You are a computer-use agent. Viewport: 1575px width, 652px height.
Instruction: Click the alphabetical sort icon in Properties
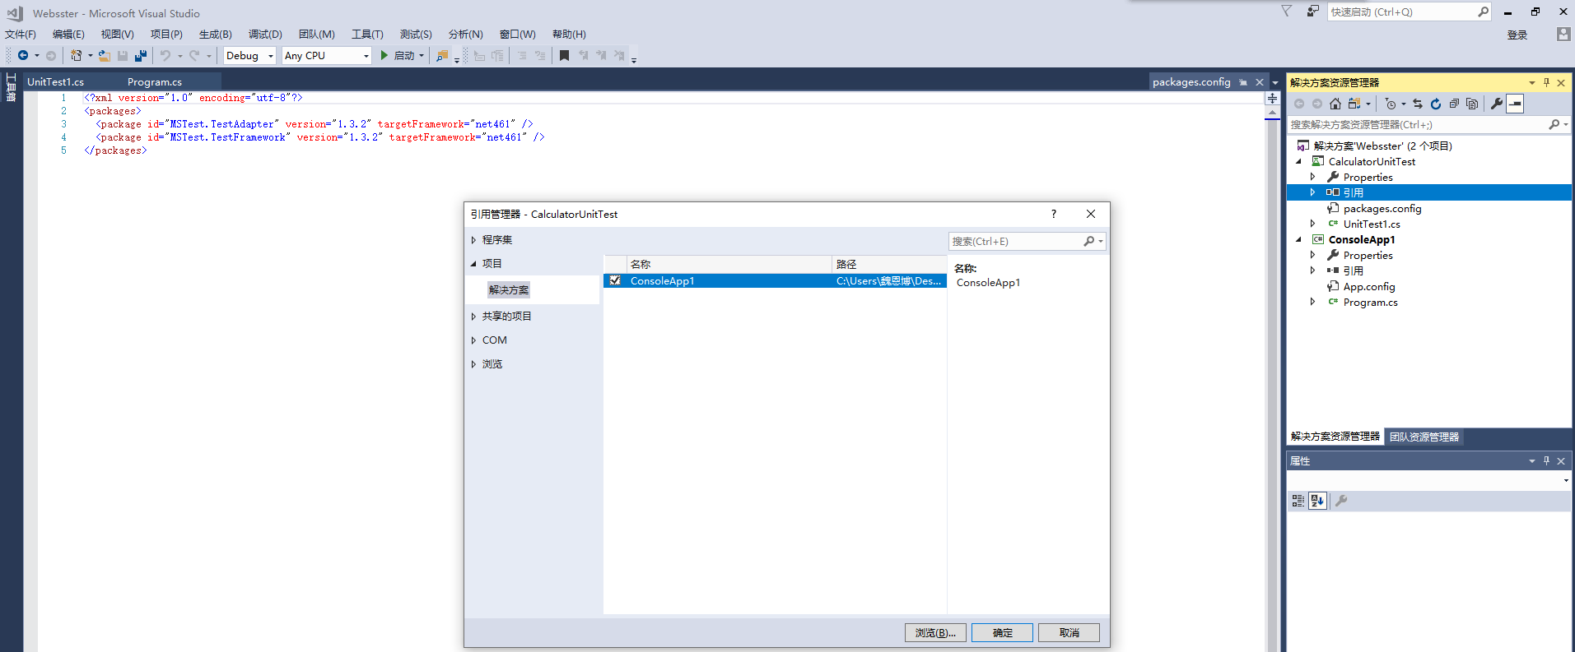[x=1317, y=500]
